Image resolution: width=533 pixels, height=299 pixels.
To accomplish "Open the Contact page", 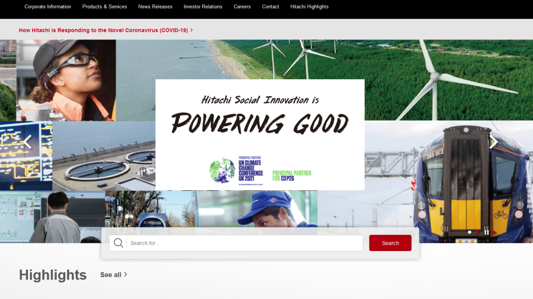I will tap(270, 7).
